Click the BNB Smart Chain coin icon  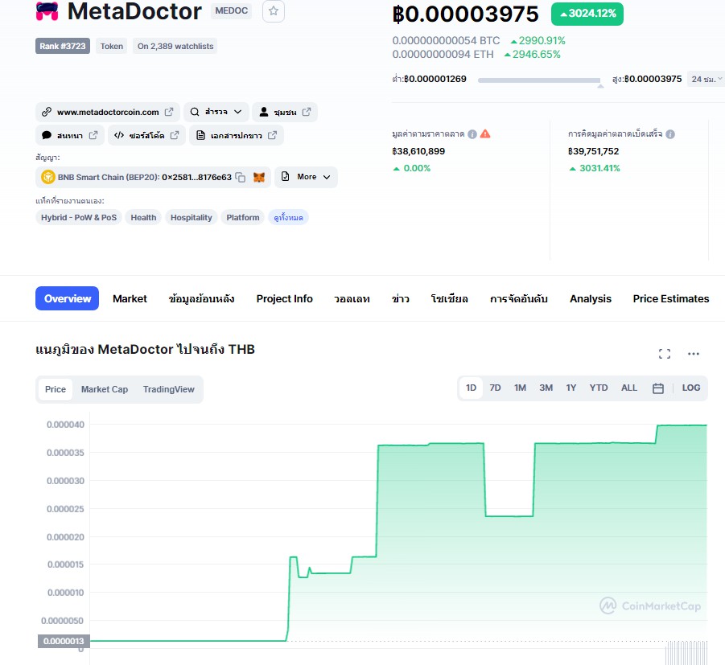tap(47, 177)
